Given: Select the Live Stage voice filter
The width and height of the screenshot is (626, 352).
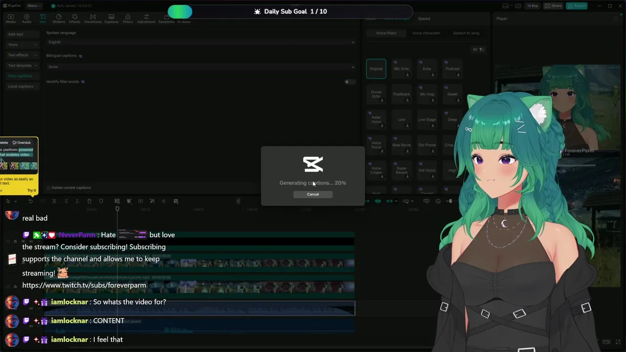Looking at the screenshot, I should tap(427, 120).
